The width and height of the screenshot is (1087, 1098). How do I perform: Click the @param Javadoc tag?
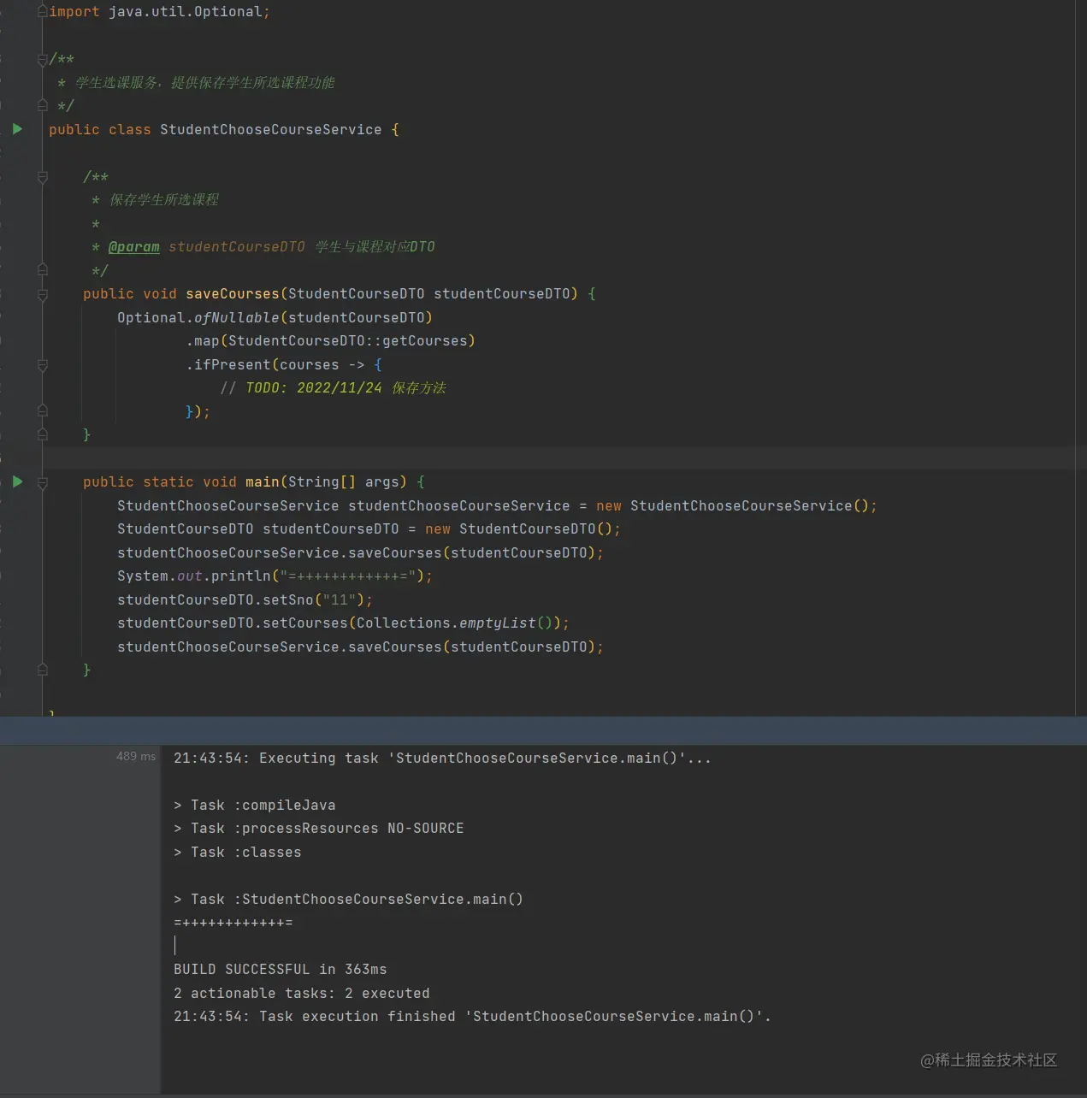point(133,247)
